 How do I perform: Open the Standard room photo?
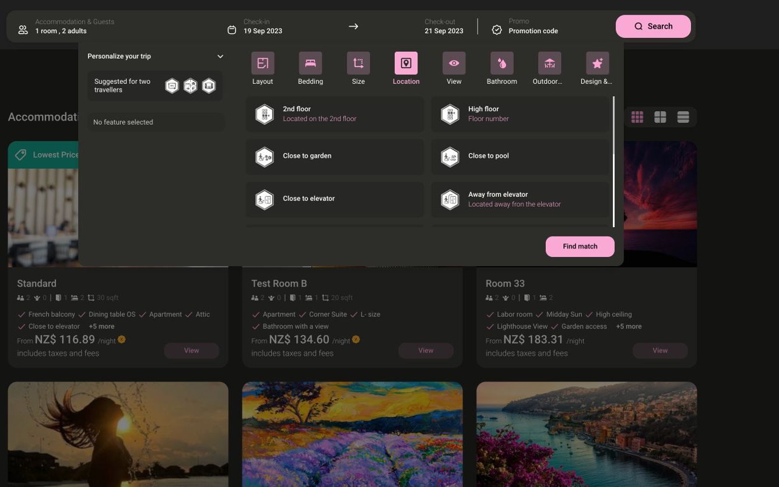pos(43,217)
